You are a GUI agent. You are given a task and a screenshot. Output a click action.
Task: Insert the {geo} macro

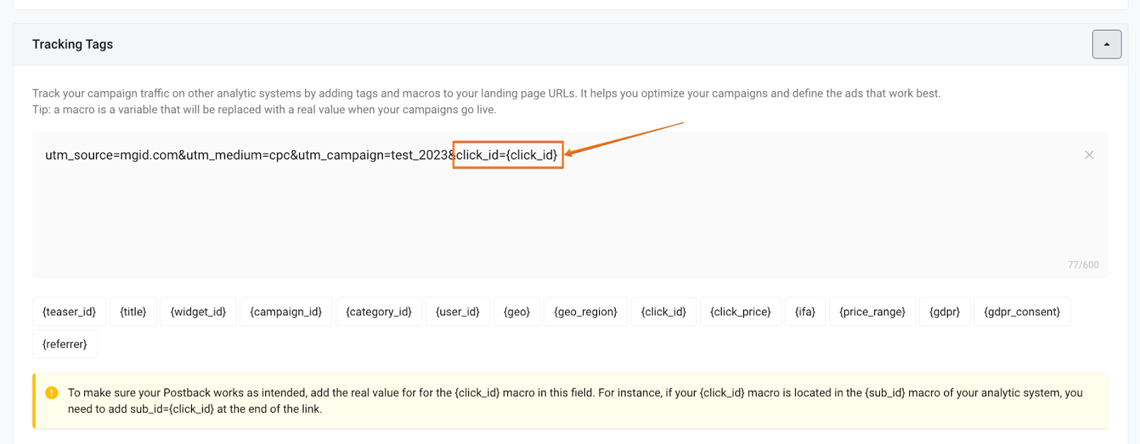point(517,312)
